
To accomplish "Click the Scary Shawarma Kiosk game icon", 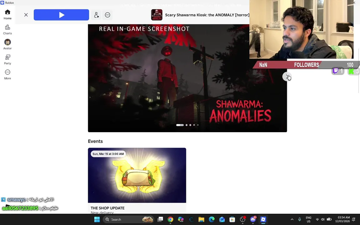I will tap(157, 15).
